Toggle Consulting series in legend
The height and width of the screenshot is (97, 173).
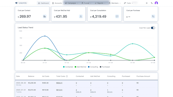(x=93, y=67)
